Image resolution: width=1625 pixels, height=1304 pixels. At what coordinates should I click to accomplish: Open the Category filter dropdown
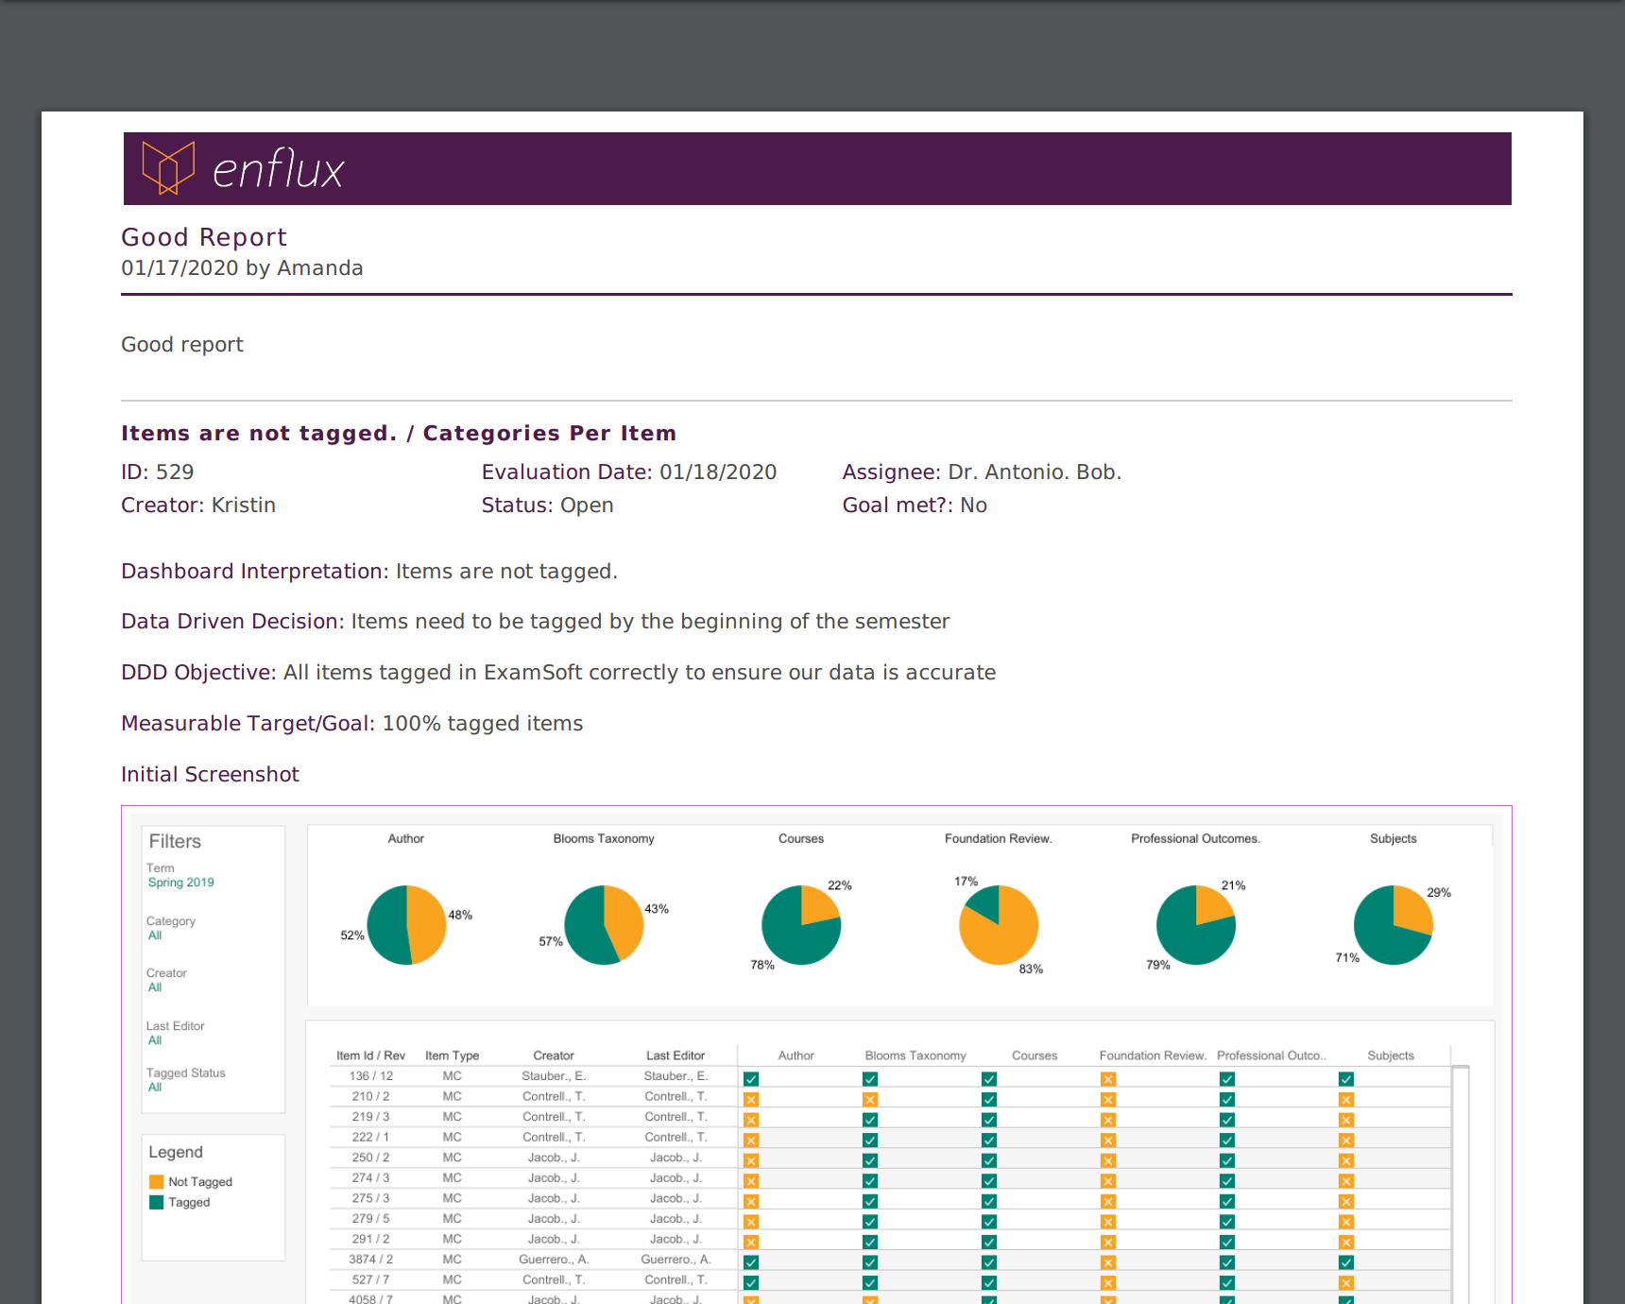[155, 935]
